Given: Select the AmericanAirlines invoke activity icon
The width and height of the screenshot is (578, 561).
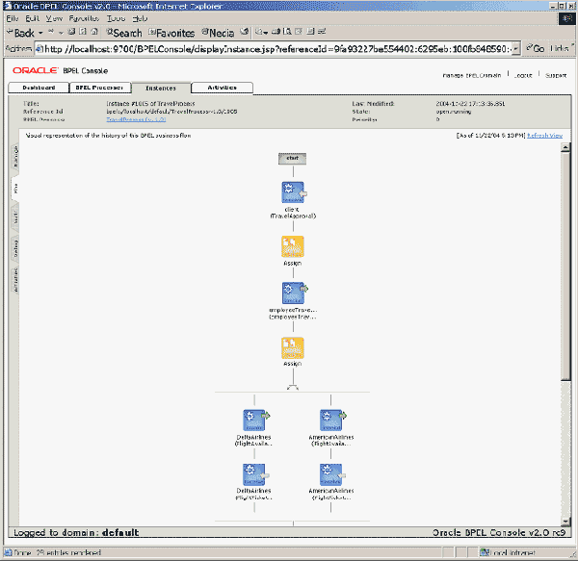Looking at the screenshot, I should pyautogui.click(x=332, y=420).
